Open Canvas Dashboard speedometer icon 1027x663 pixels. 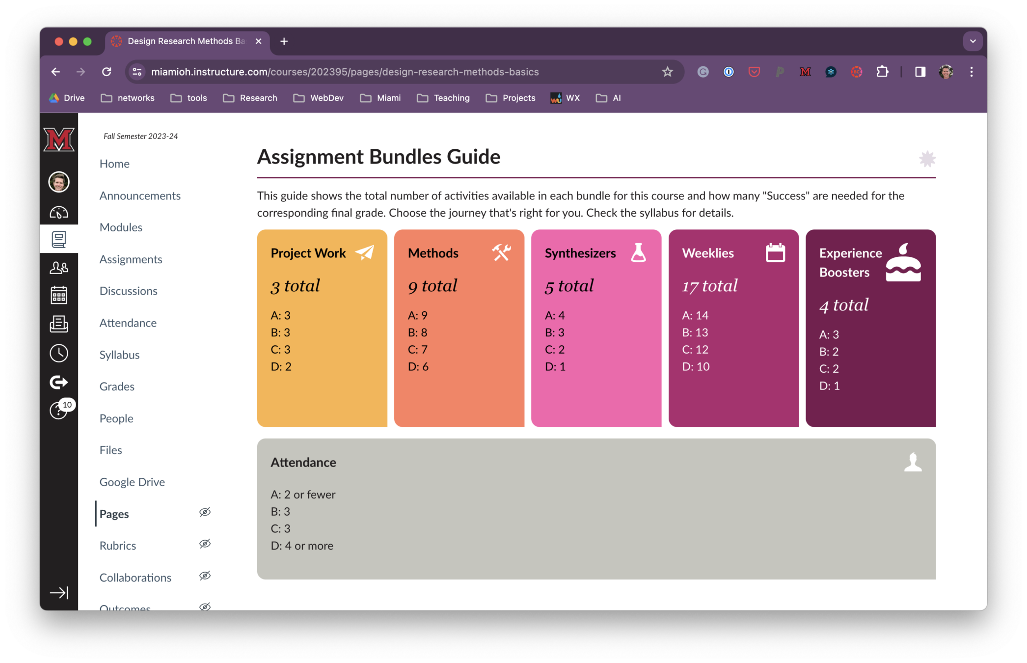point(59,213)
